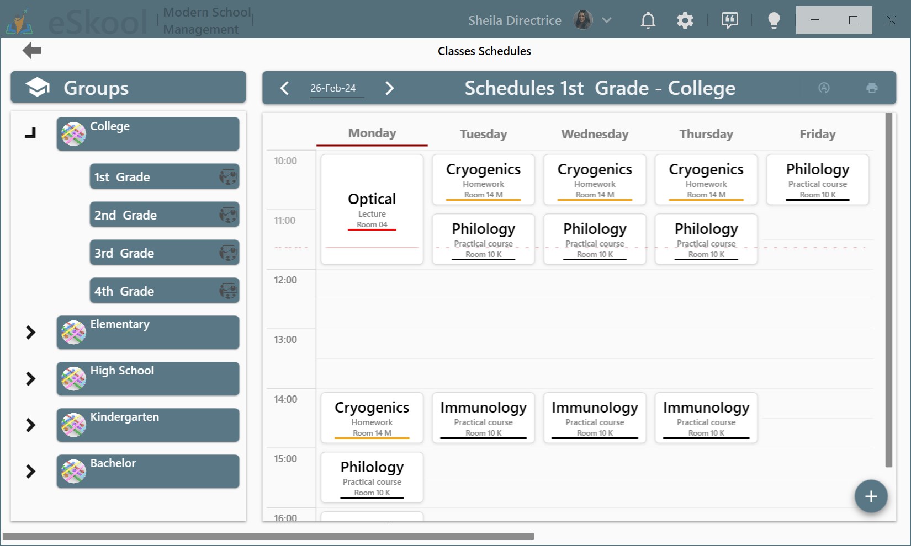Open notifications via the bell icon

tap(648, 20)
